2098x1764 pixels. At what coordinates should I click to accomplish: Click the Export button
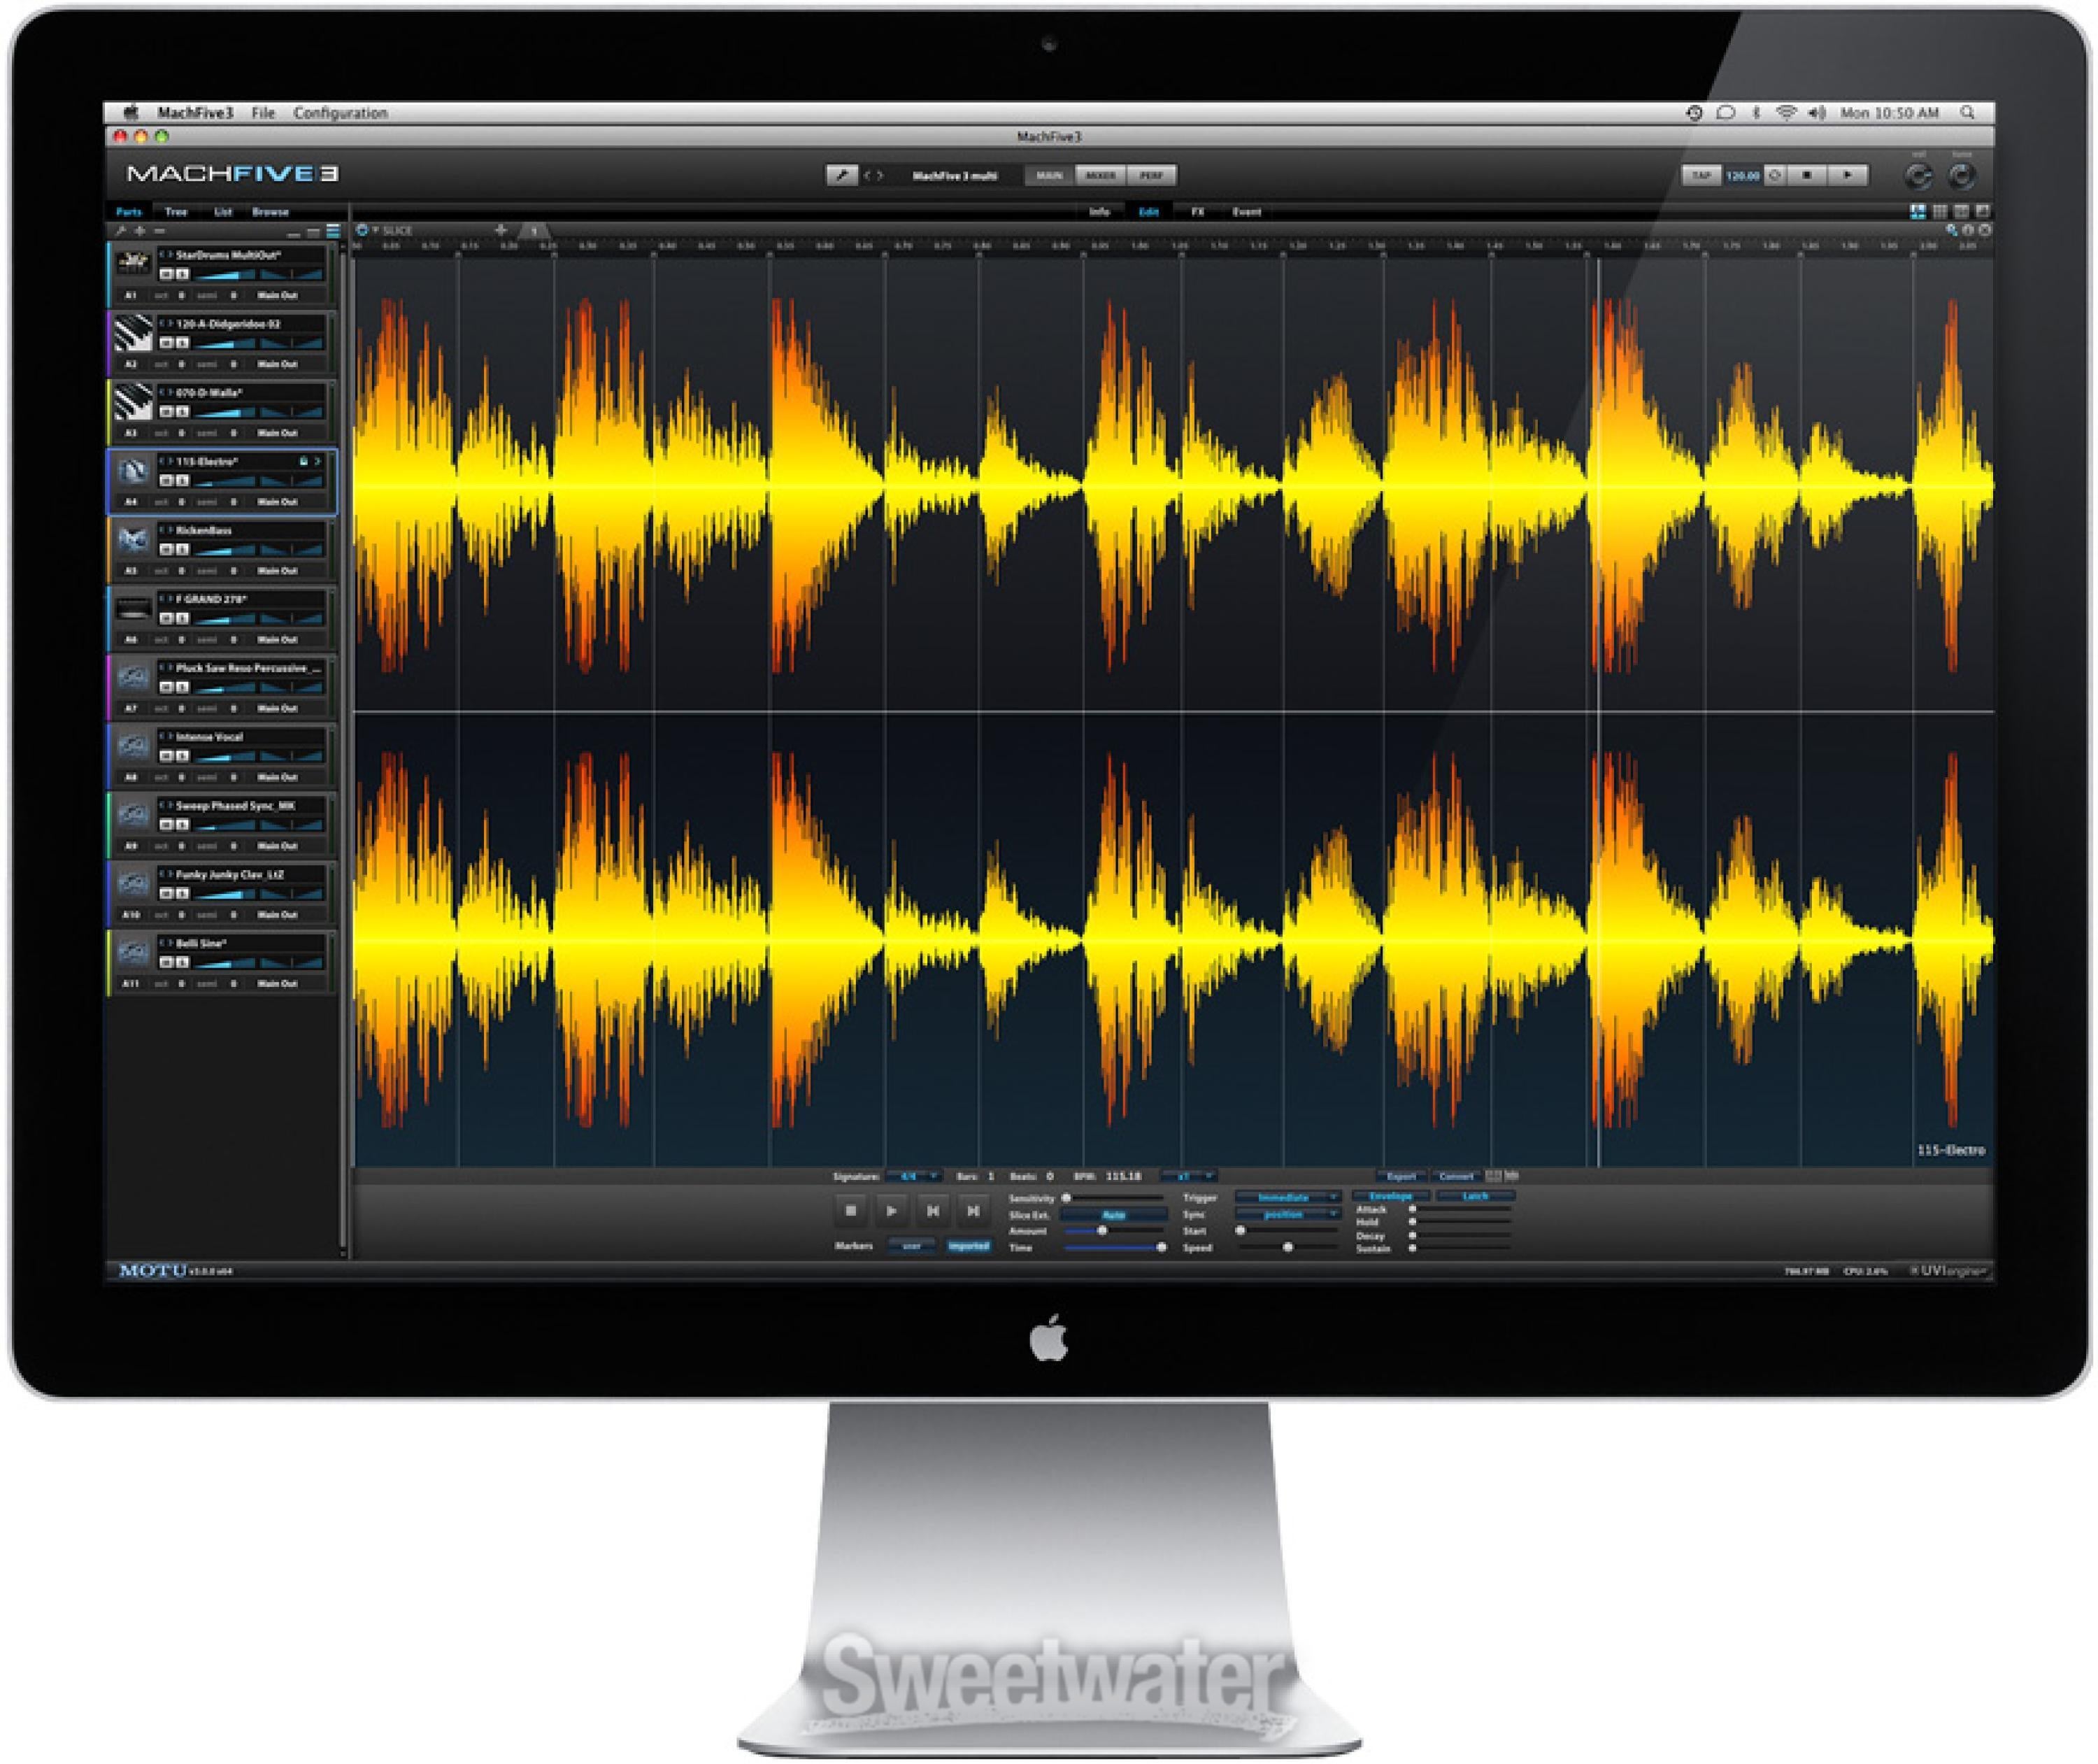(x=1401, y=1177)
